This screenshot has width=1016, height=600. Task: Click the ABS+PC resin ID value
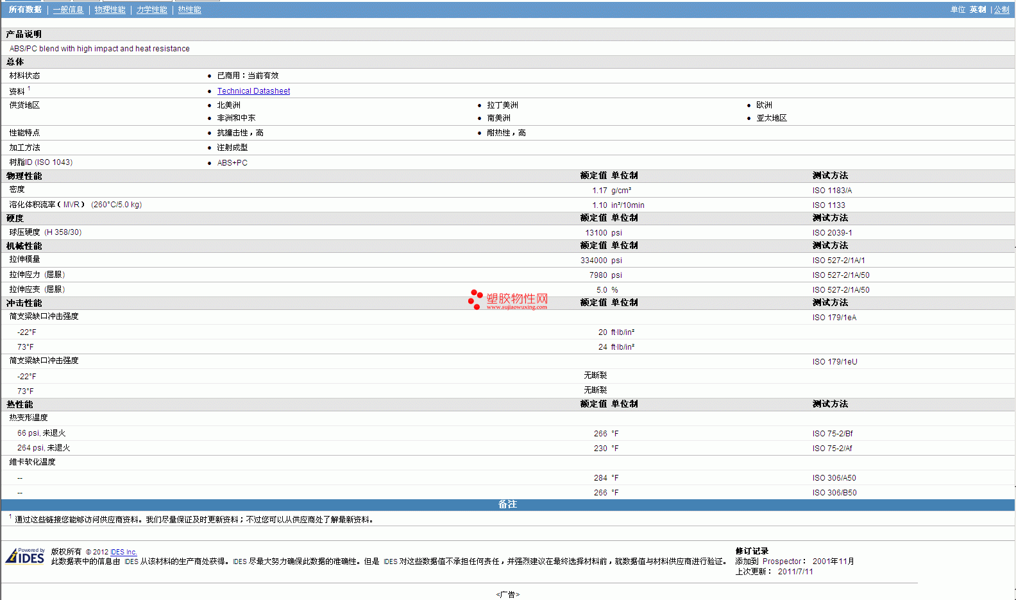[x=232, y=163]
